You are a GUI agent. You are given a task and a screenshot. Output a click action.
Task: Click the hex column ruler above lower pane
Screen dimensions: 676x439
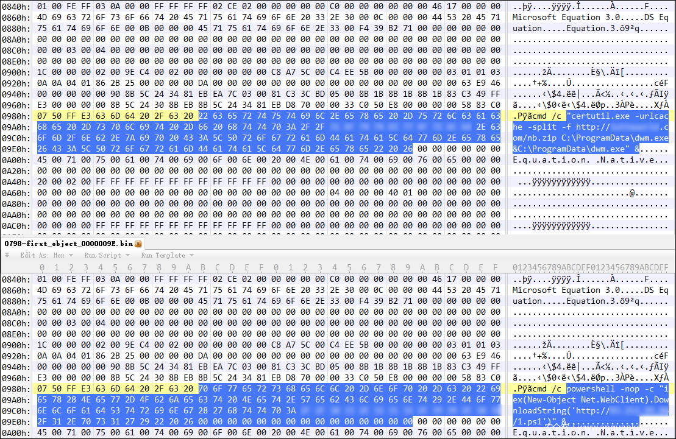click(x=269, y=267)
